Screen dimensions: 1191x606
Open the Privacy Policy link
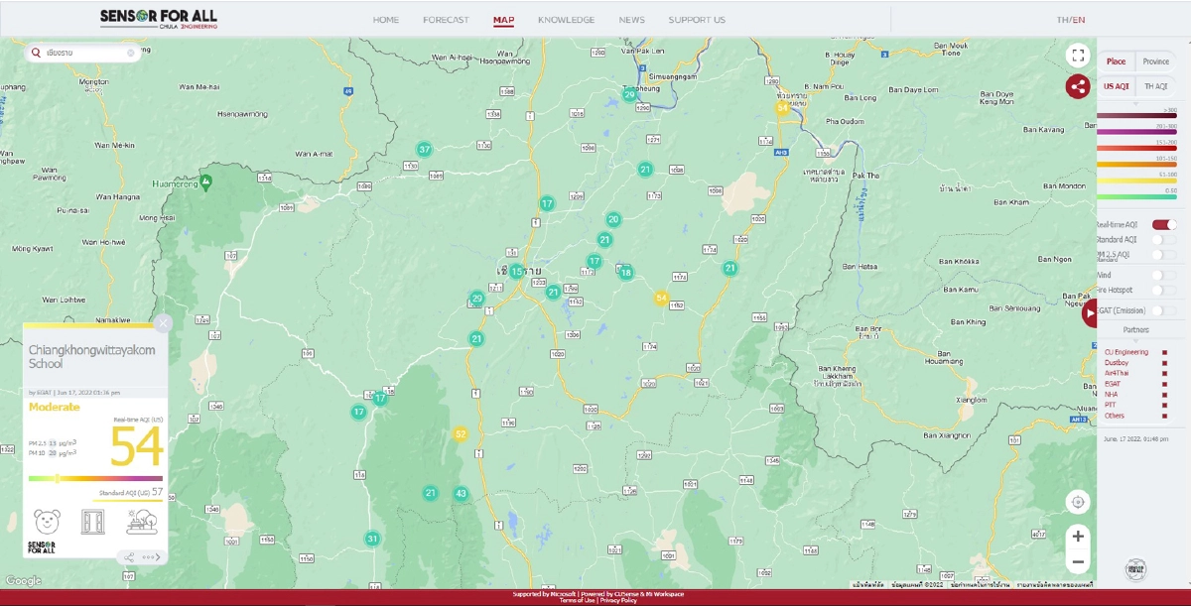click(618, 601)
